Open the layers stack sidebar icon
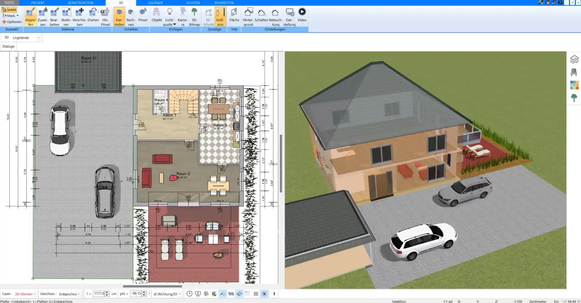The image size is (581, 303). pos(574,59)
